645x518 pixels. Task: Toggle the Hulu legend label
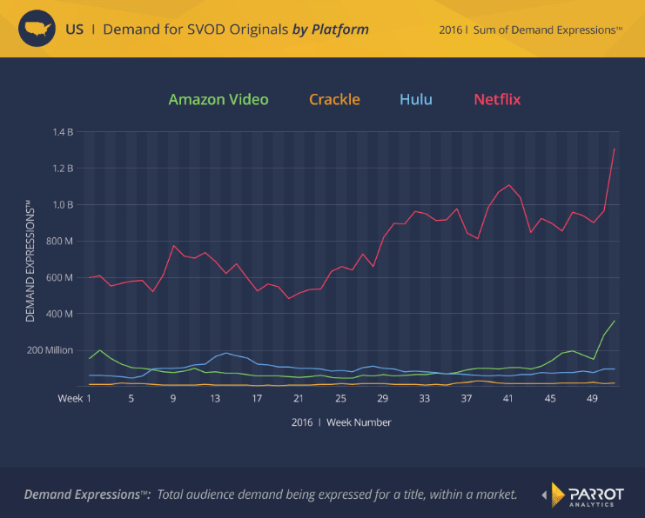(416, 99)
